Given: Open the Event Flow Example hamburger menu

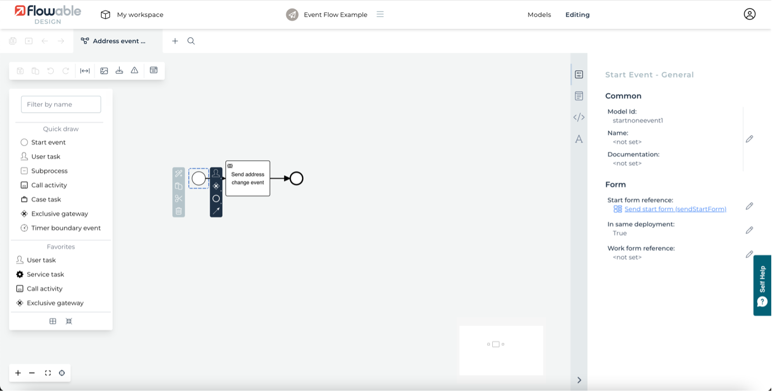Looking at the screenshot, I should (380, 15).
